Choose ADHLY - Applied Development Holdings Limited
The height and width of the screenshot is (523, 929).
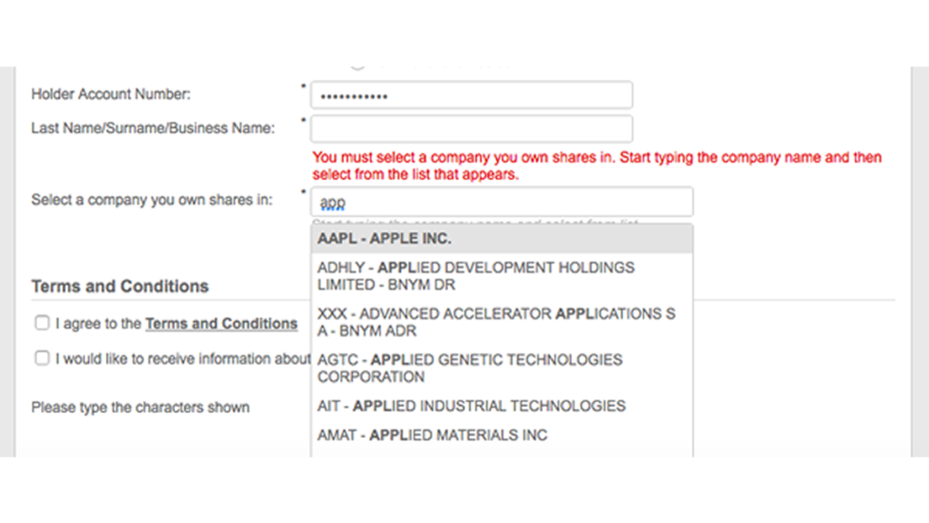click(x=502, y=276)
